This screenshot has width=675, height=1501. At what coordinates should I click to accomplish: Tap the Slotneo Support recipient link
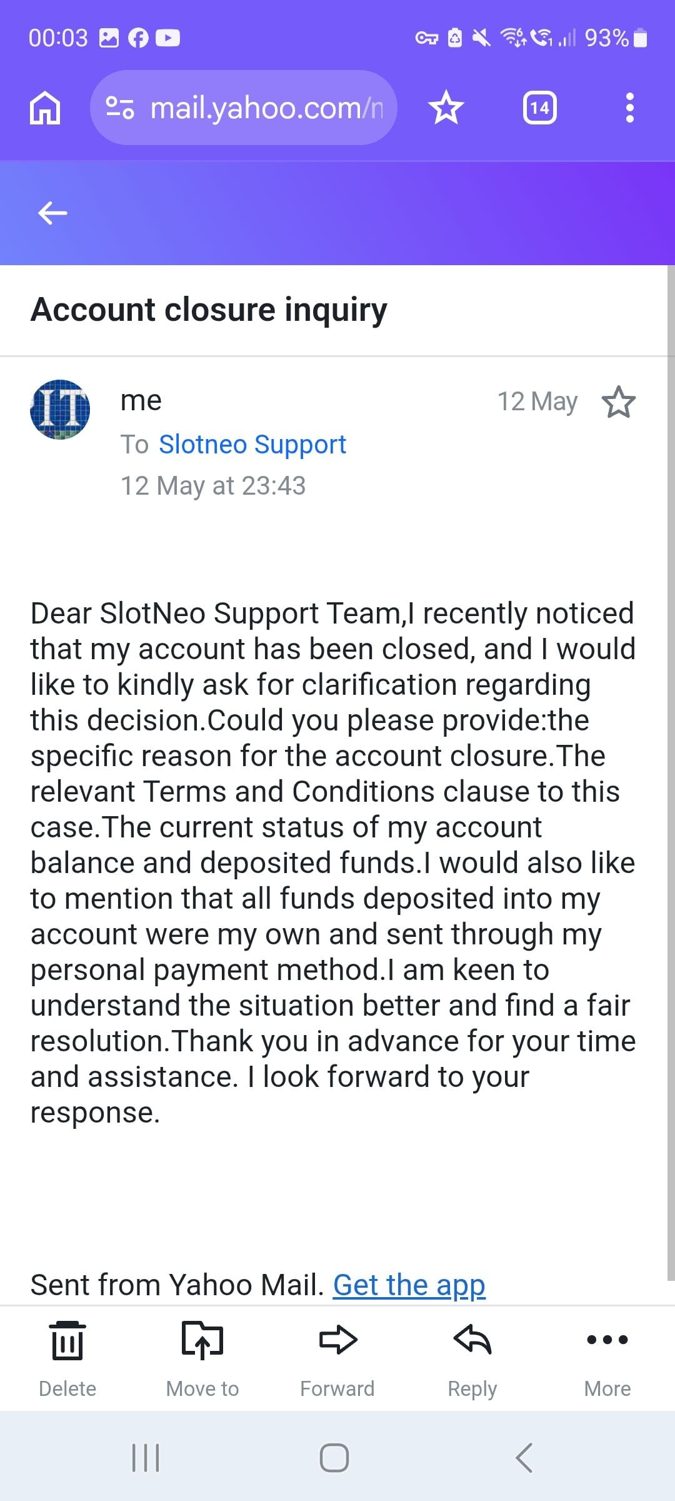(x=252, y=445)
